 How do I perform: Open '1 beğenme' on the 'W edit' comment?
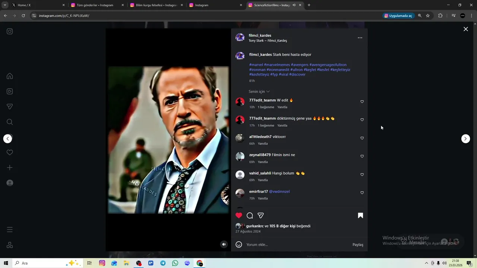(266, 107)
